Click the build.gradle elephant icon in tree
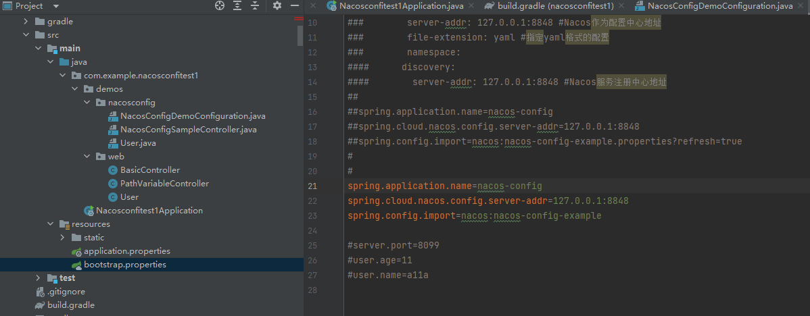The height and width of the screenshot is (316, 810). point(40,305)
